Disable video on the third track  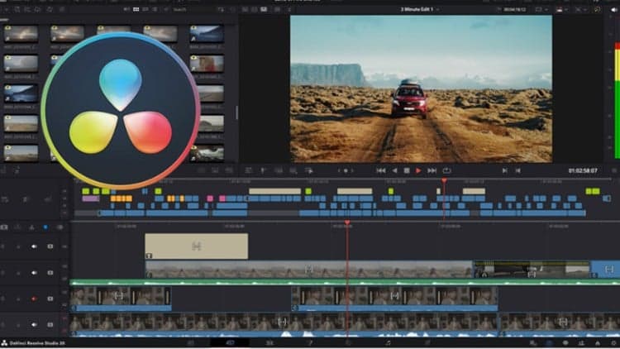point(50,299)
